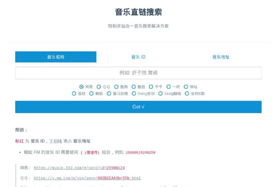Select the QQ music source option

pos(99,87)
